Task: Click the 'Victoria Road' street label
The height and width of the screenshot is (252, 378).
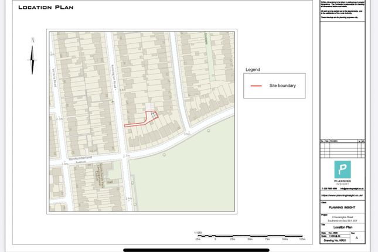Action: 55,77
